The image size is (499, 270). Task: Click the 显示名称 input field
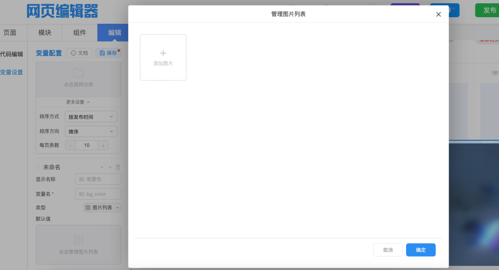(x=98, y=179)
